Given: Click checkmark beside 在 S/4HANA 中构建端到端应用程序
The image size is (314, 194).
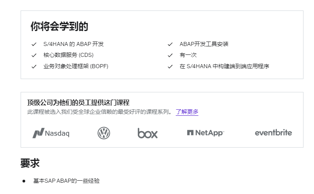Looking at the screenshot, I should (170, 67).
